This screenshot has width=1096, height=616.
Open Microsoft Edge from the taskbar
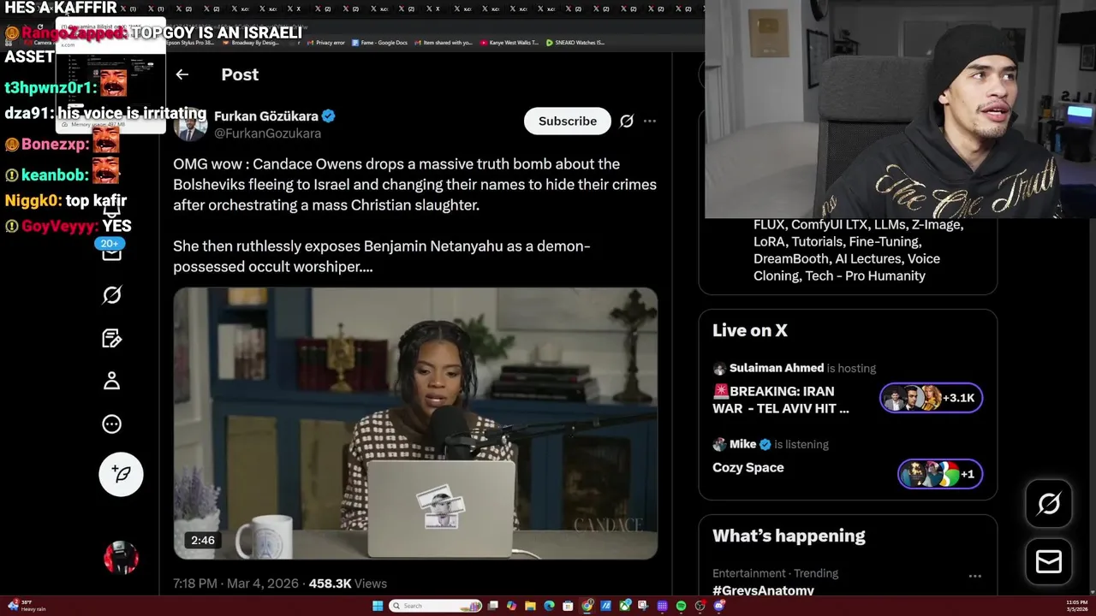(x=549, y=606)
